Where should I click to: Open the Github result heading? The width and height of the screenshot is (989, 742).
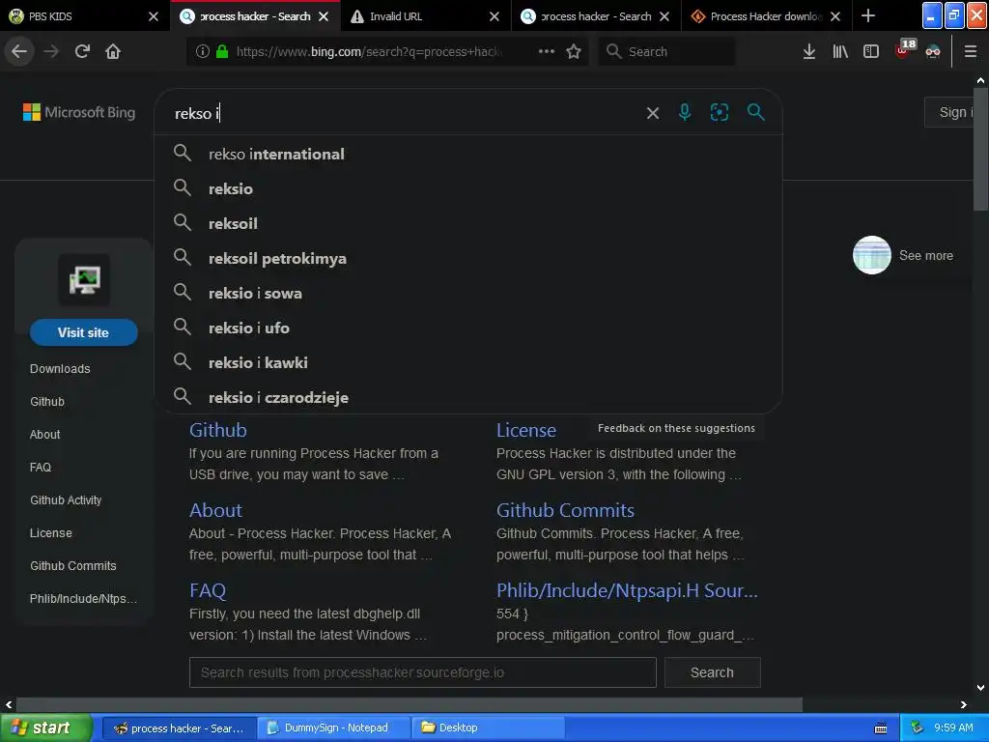[x=217, y=430]
